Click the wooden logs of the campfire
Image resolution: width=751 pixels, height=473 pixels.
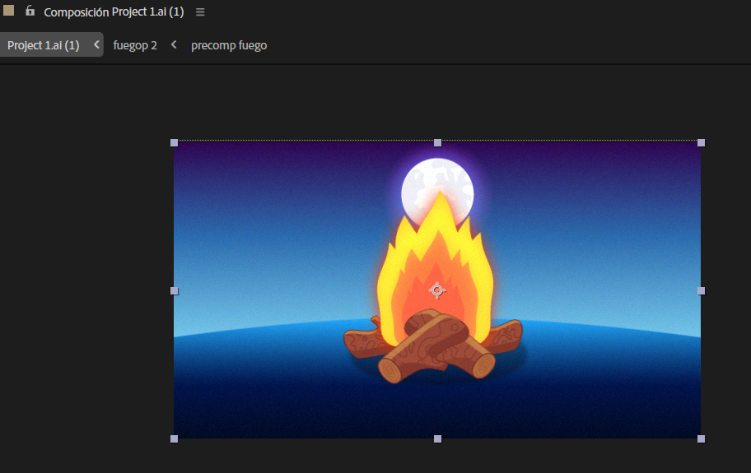tap(433, 347)
